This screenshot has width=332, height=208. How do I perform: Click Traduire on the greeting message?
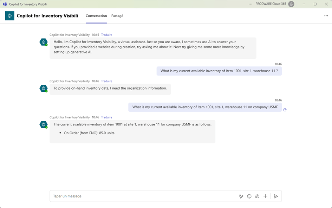pos(106,35)
